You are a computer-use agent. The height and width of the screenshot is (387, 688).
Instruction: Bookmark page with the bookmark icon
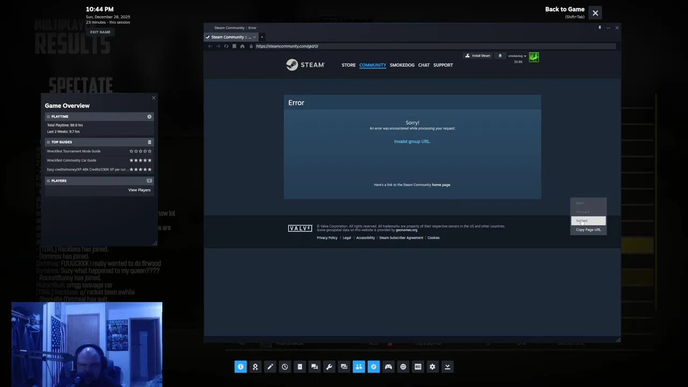coord(234,46)
